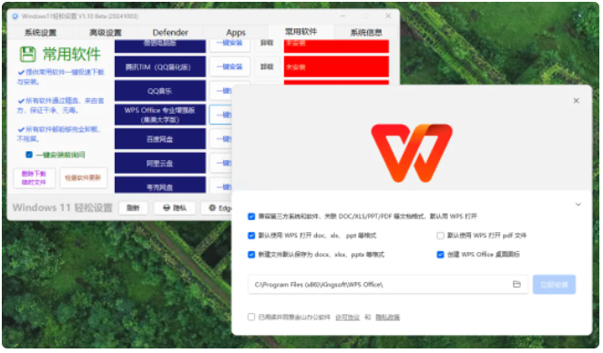Collapse the installer options with the chevron
The height and width of the screenshot is (353, 603).
click(x=578, y=205)
